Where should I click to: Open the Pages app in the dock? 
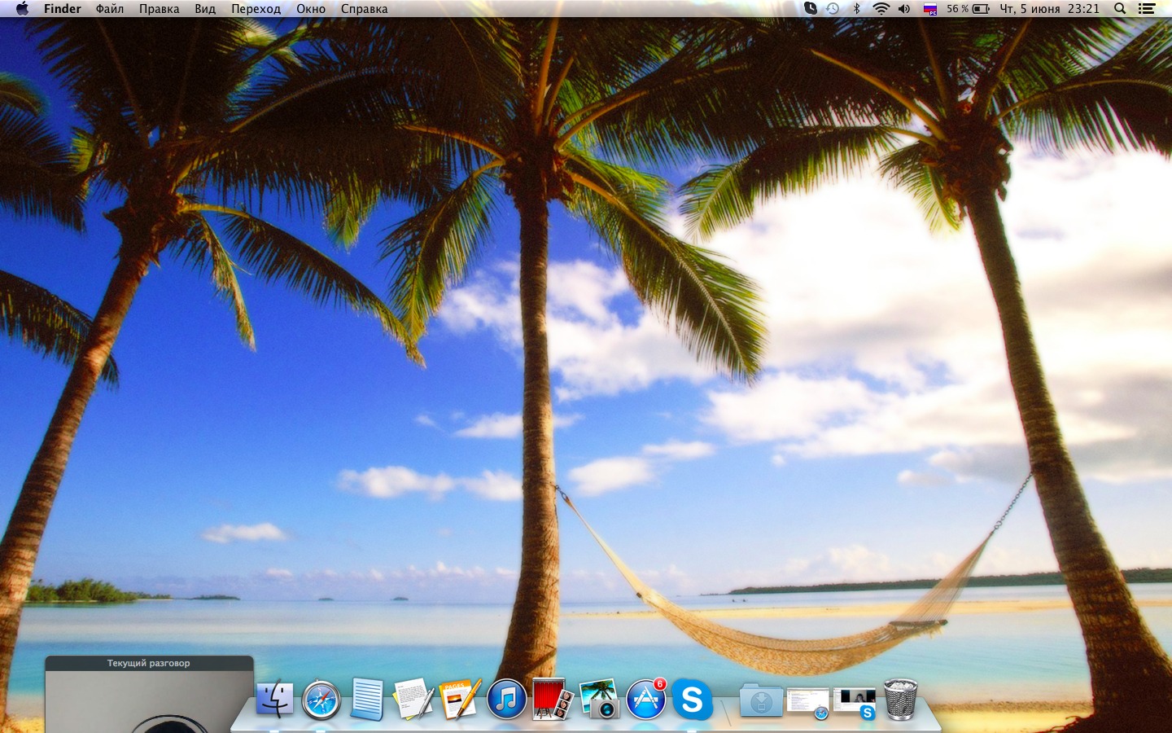pyautogui.click(x=460, y=700)
